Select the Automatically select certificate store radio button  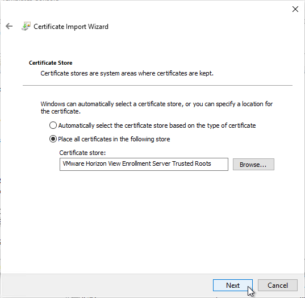(53, 125)
